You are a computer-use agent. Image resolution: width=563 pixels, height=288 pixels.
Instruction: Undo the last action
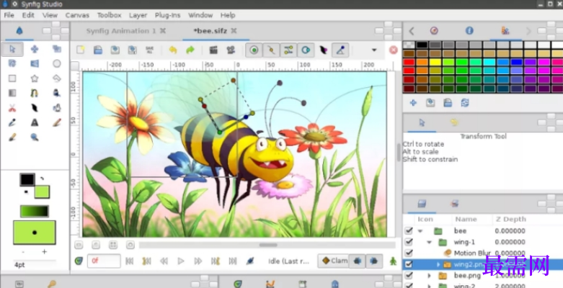[173, 50]
